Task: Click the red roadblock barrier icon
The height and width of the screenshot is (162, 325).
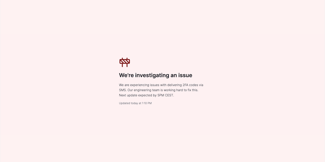Action: click(x=124, y=62)
